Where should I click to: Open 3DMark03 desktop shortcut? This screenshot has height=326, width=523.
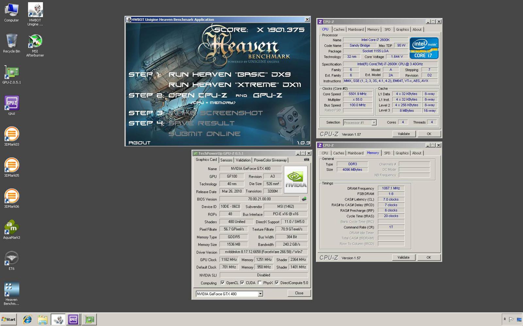click(11, 136)
